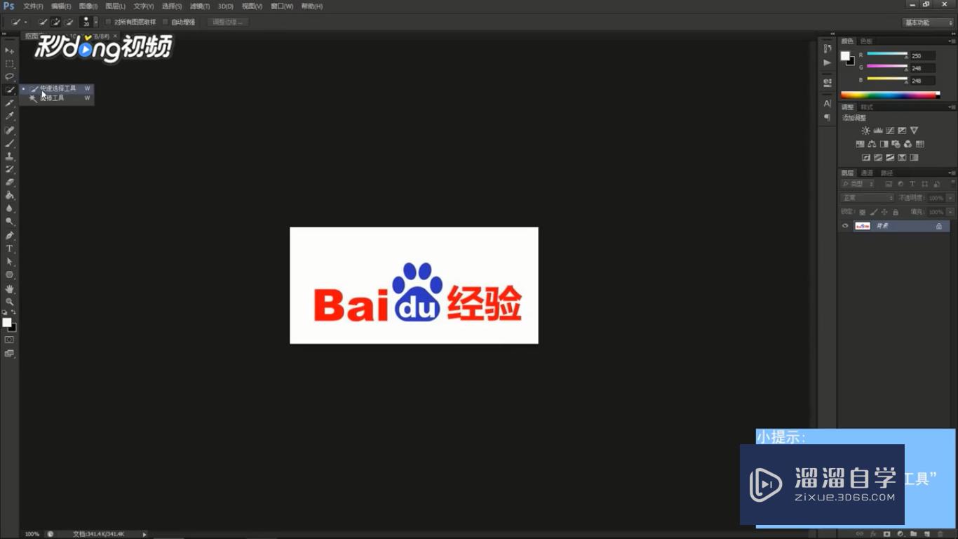Image resolution: width=958 pixels, height=539 pixels.
Task: Open the Layers panel flyout menu
Action: click(x=952, y=173)
